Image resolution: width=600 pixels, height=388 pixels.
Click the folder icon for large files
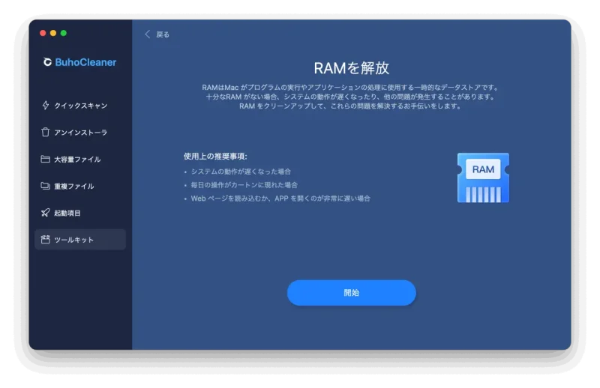coord(46,159)
